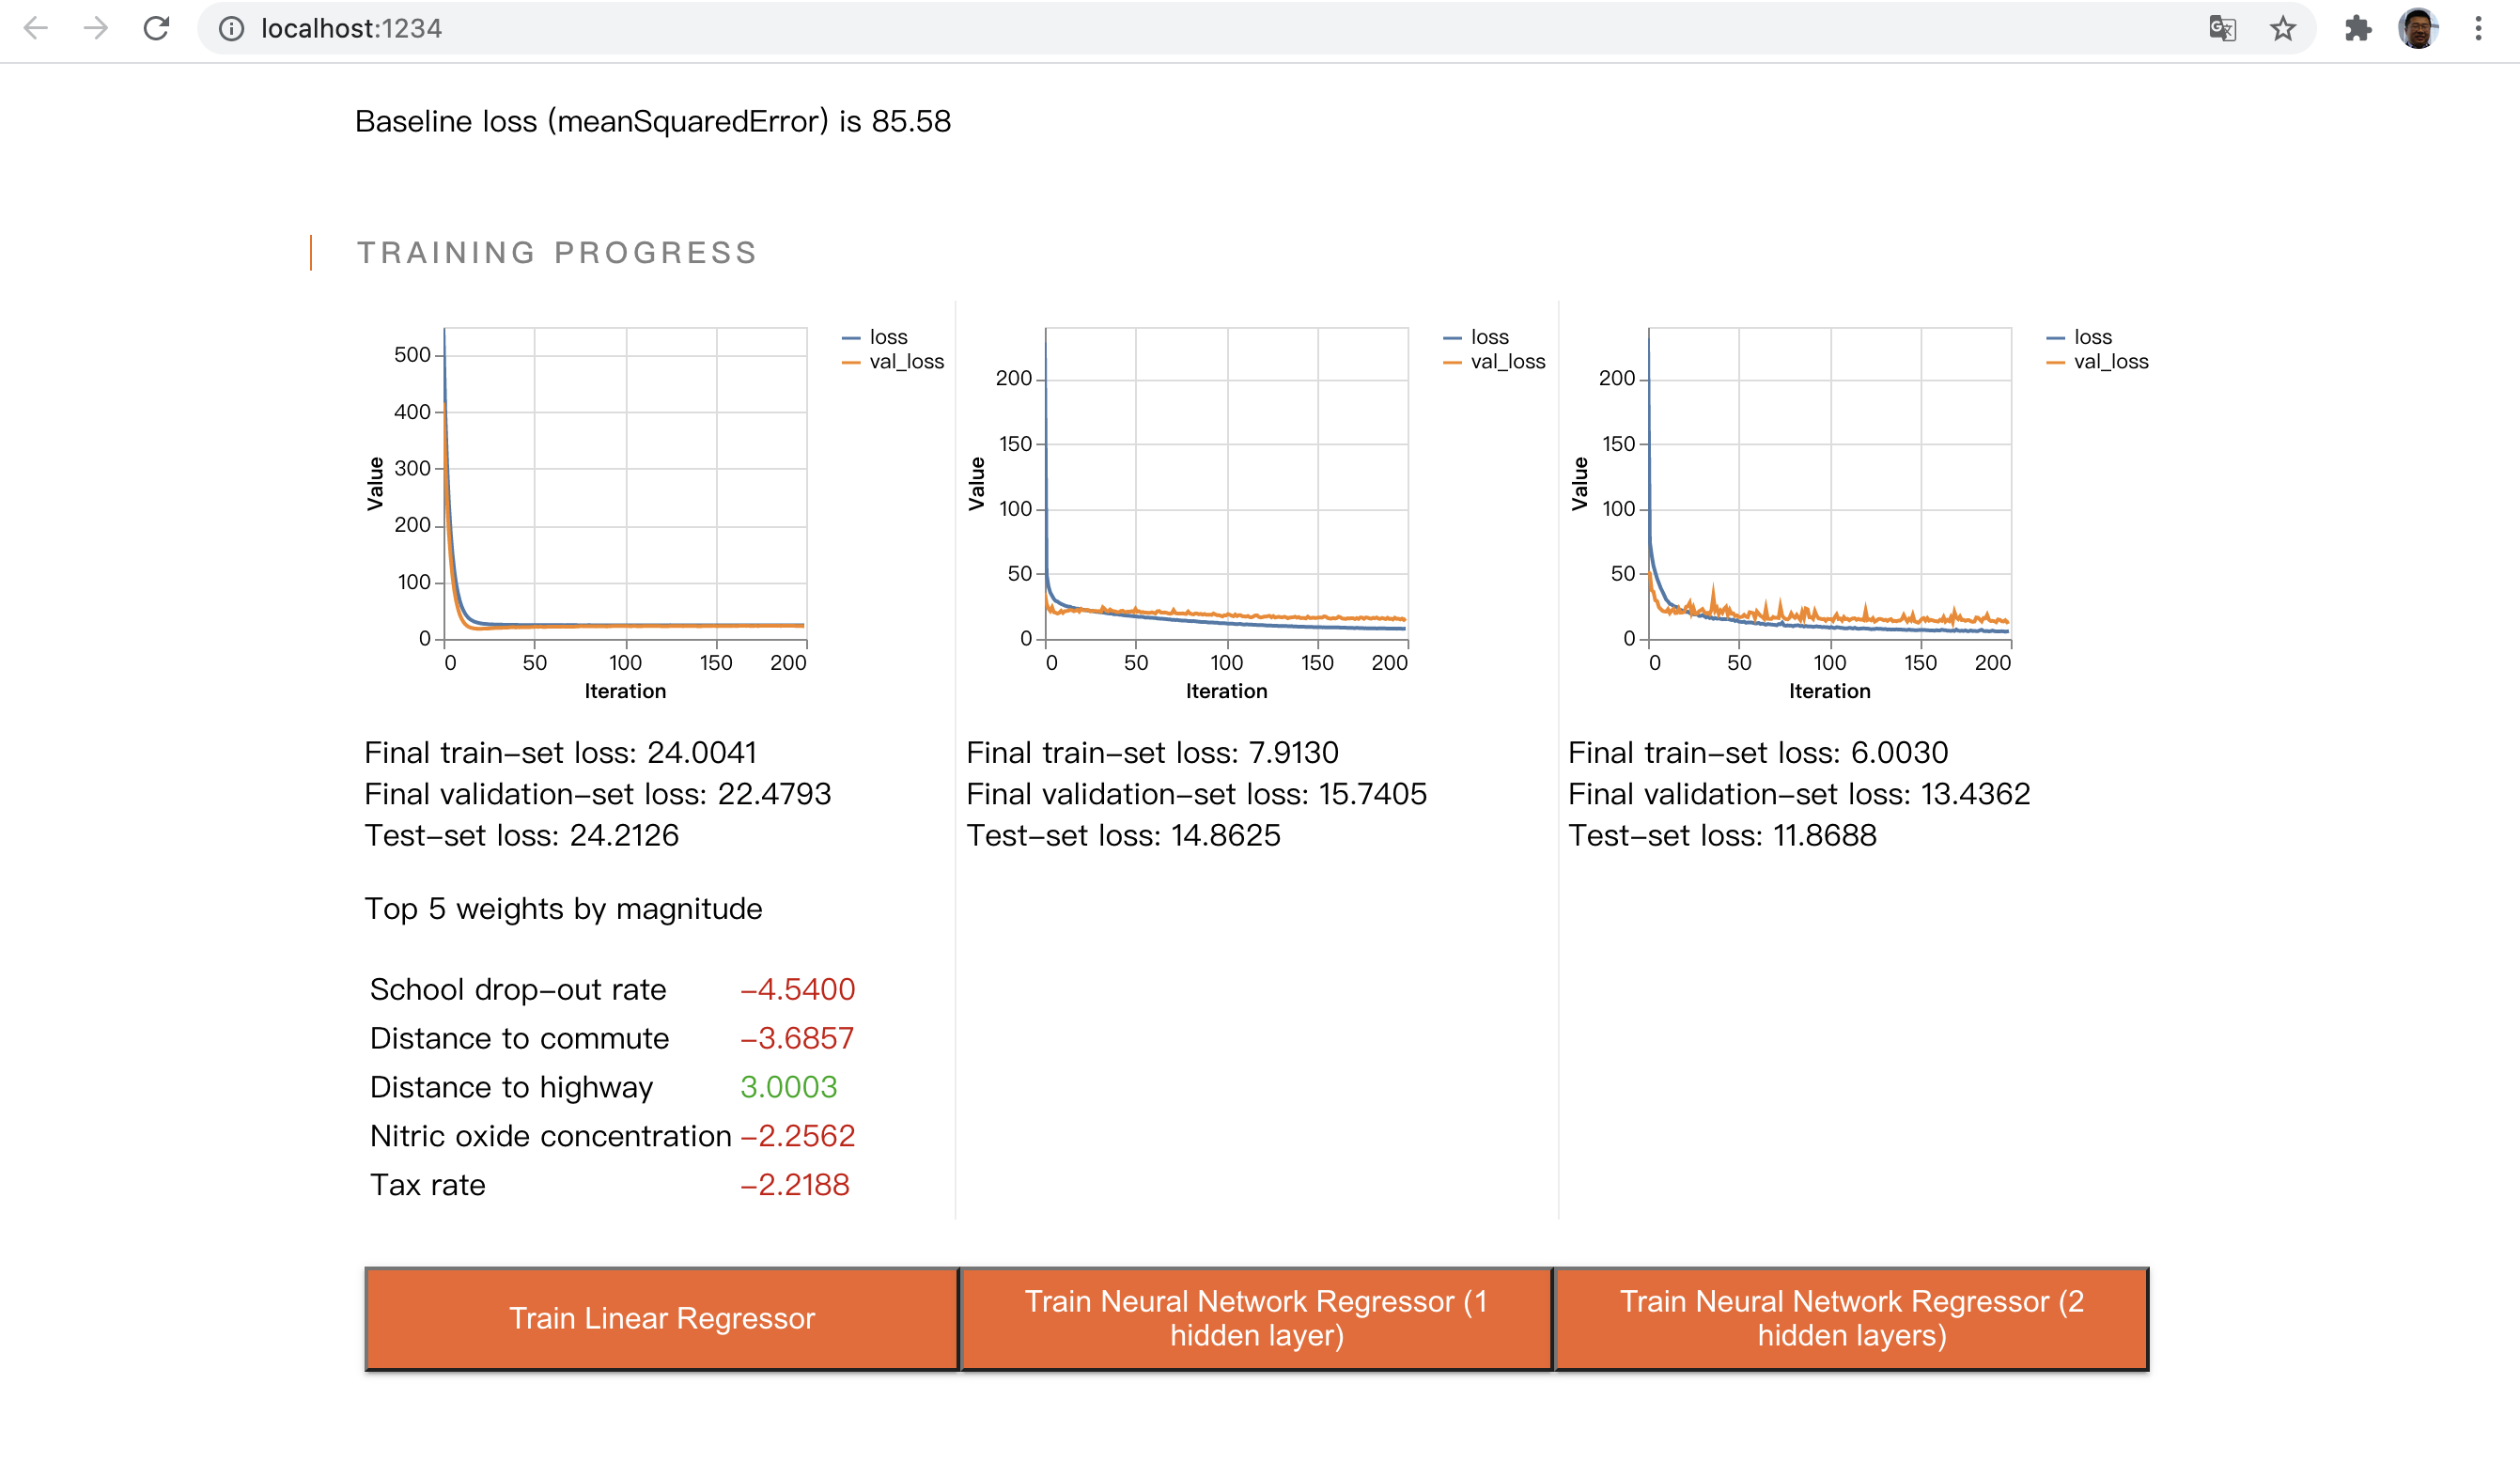This screenshot has height=1477, width=2520.
Task: Reload the page with refresh icon
Action: [x=156, y=28]
